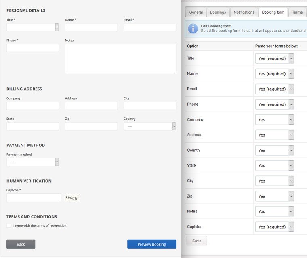Viewport: 307px width, 258px height.
Task: Click the Preview Booking button
Action: tap(151, 244)
